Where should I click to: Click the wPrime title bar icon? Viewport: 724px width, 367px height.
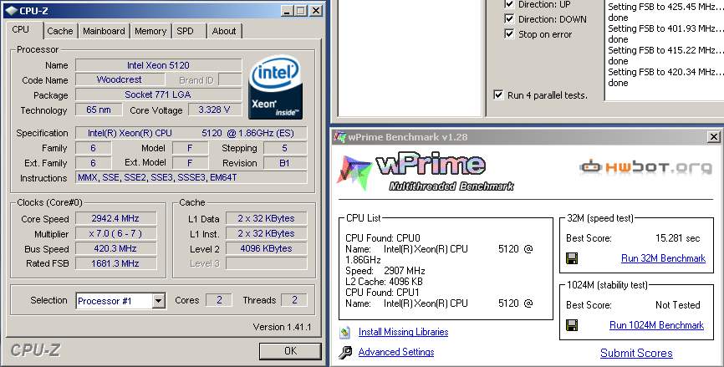coord(340,137)
